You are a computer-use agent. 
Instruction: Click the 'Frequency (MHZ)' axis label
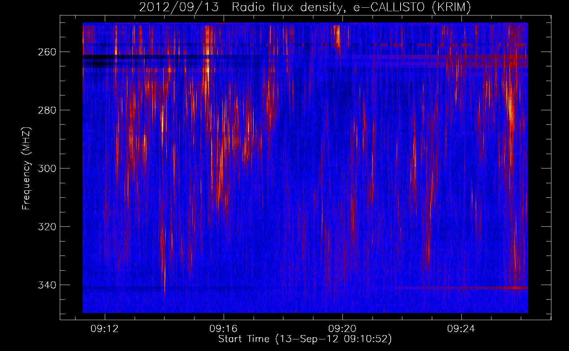click(26, 168)
